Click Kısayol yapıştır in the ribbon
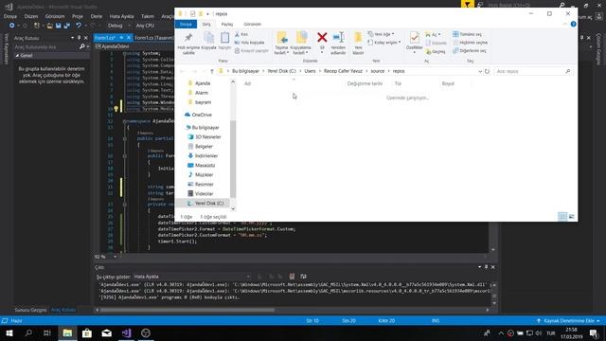 pyautogui.click(x=251, y=50)
